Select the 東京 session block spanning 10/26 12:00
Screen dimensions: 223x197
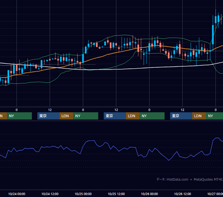pos(181,116)
